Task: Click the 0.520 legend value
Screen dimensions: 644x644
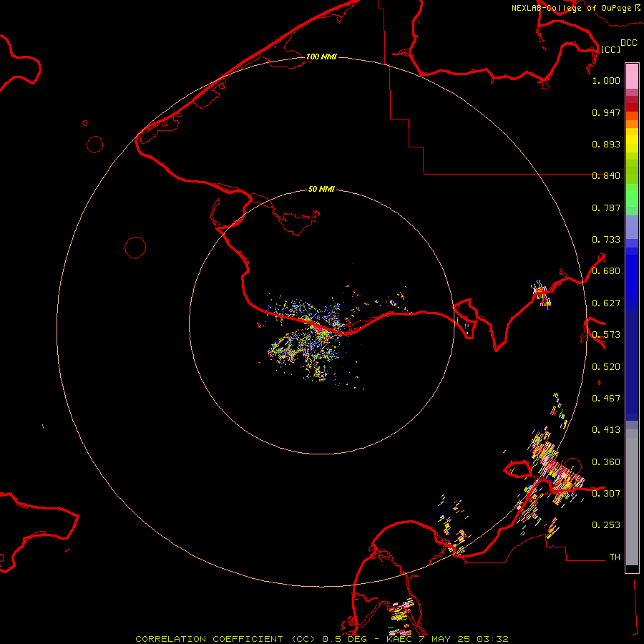Action: click(606, 367)
